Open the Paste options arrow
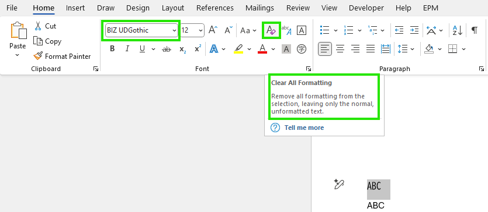488x212 pixels. point(18,55)
